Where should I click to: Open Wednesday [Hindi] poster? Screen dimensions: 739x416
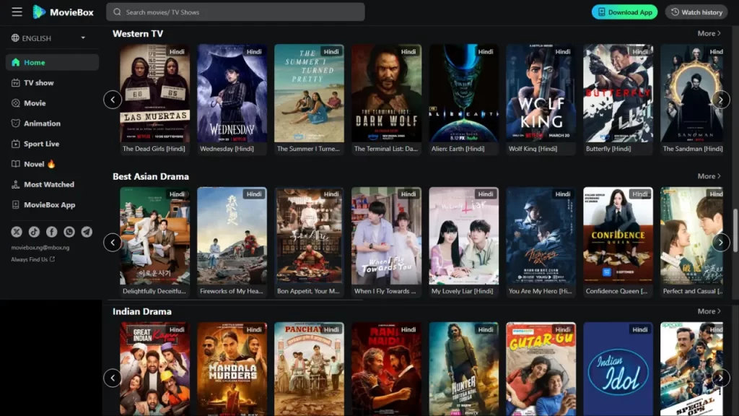click(232, 93)
